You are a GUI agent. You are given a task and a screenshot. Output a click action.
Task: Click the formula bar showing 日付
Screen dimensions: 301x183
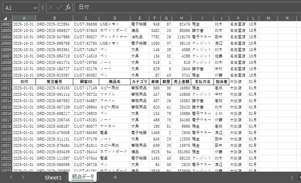185,7
